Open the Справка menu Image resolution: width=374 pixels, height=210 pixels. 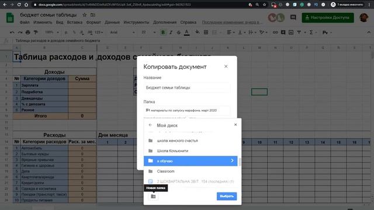click(x=188, y=22)
